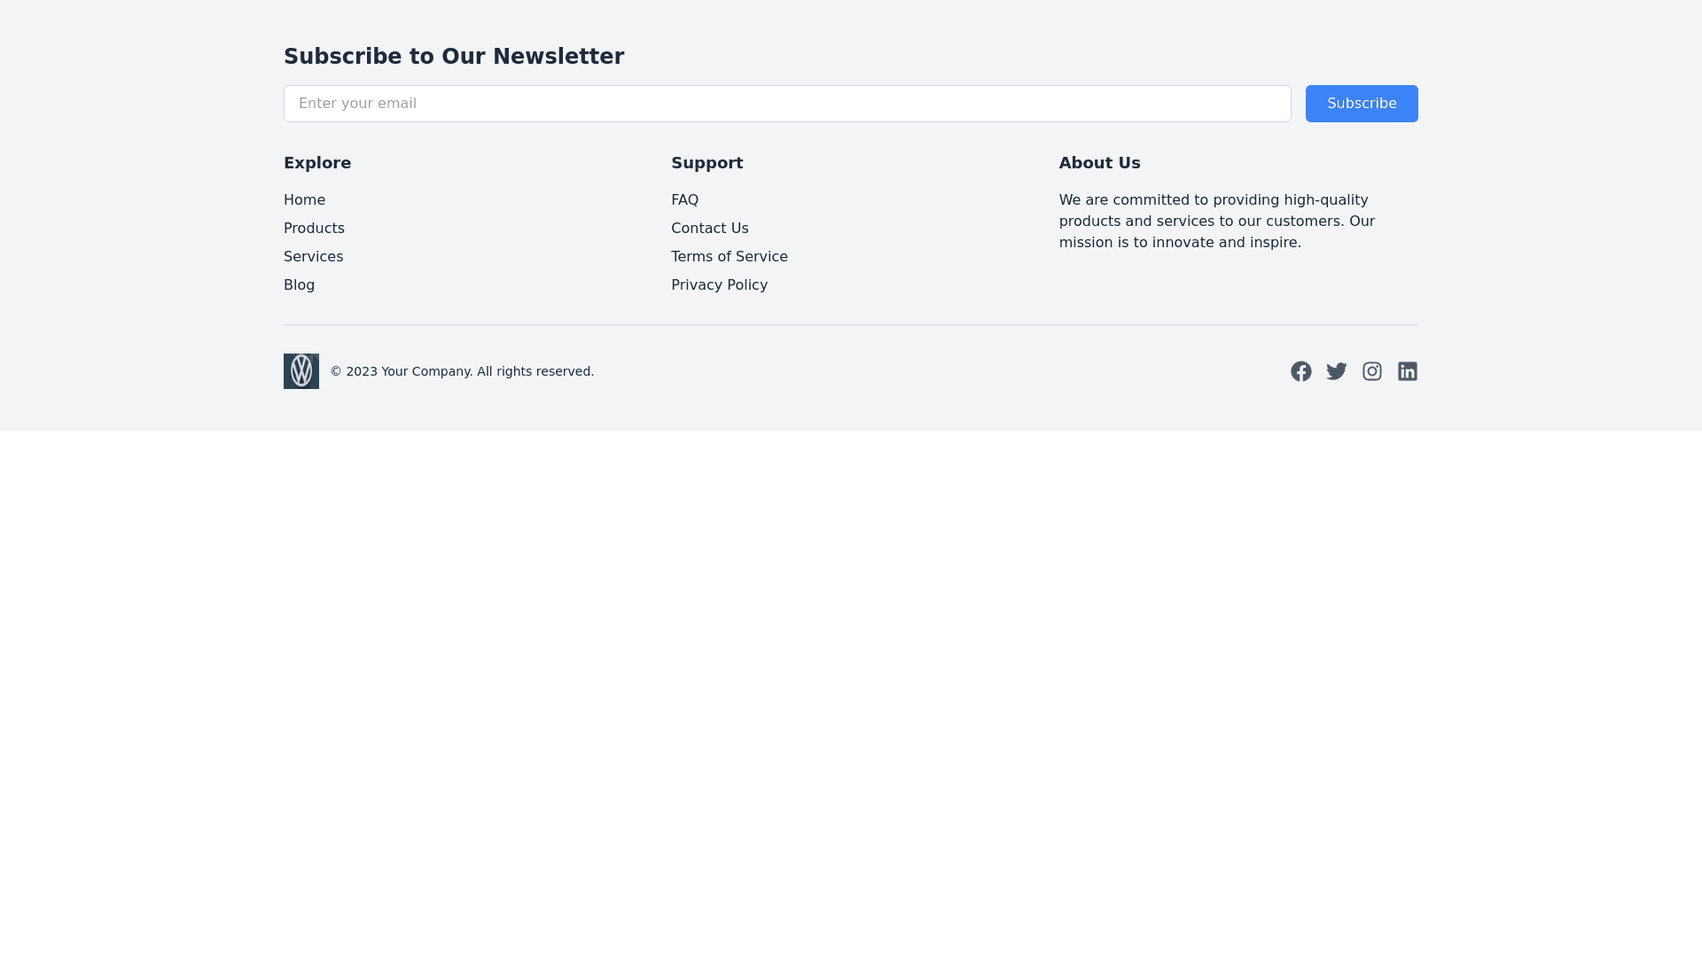Screen dimensions: 1702x957
Task: Focus the "Enter your email" field
Action: coord(786,104)
